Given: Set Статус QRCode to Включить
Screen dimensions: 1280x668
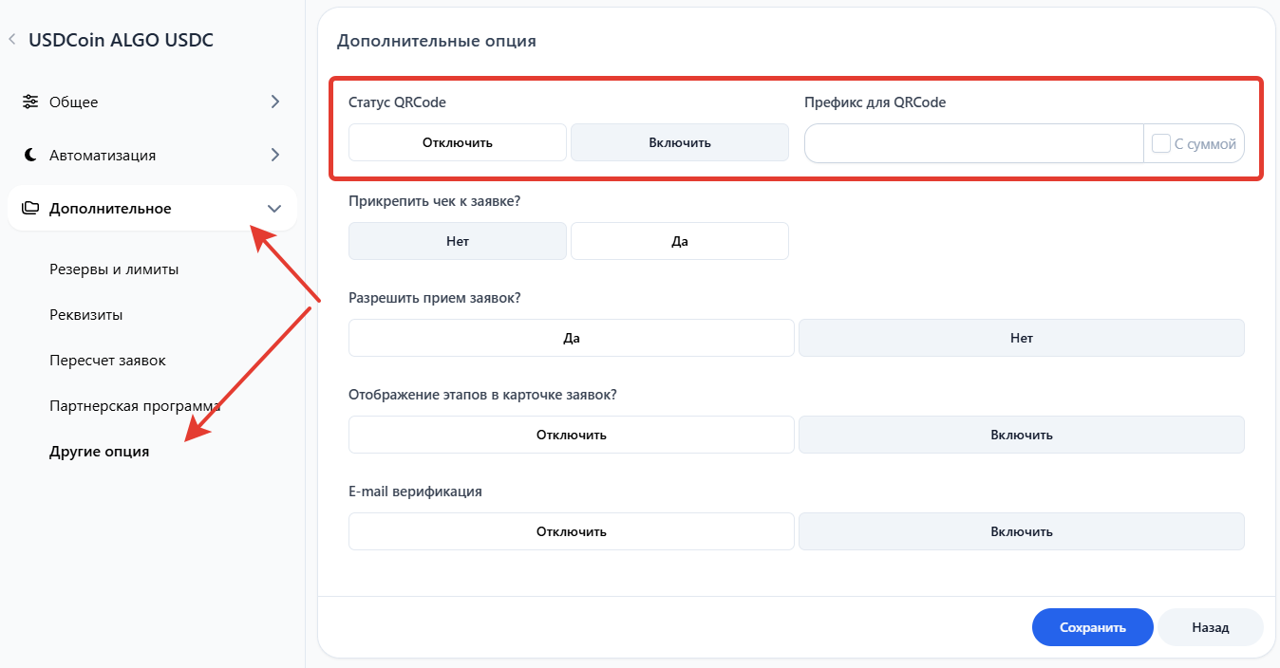Looking at the screenshot, I should (679, 142).
